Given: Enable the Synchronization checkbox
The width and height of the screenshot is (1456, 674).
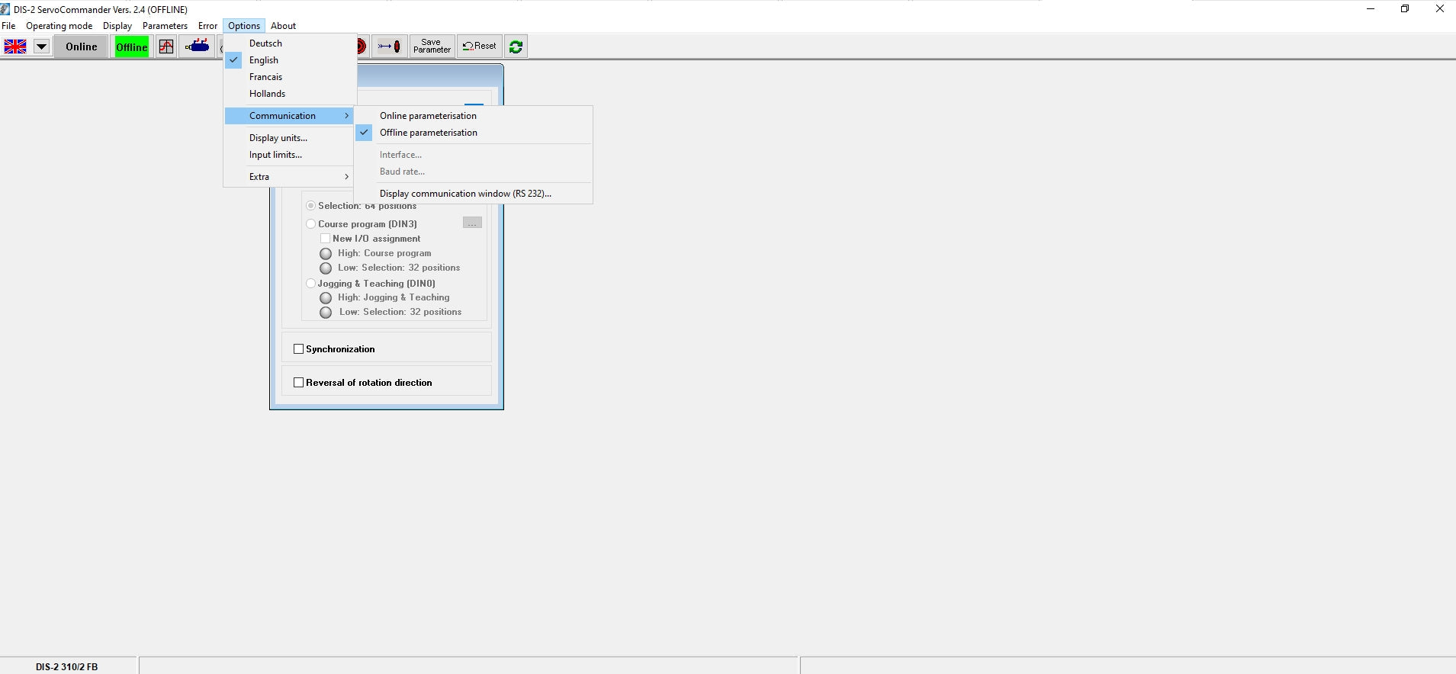Looking at the screenshot, I should 299,349.
